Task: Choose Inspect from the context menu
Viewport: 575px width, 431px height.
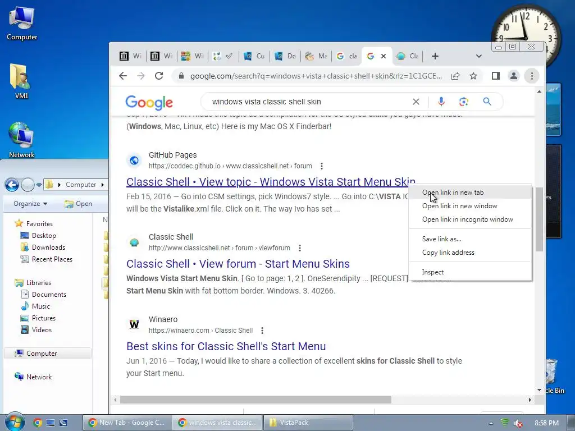Action: [471, 272]
